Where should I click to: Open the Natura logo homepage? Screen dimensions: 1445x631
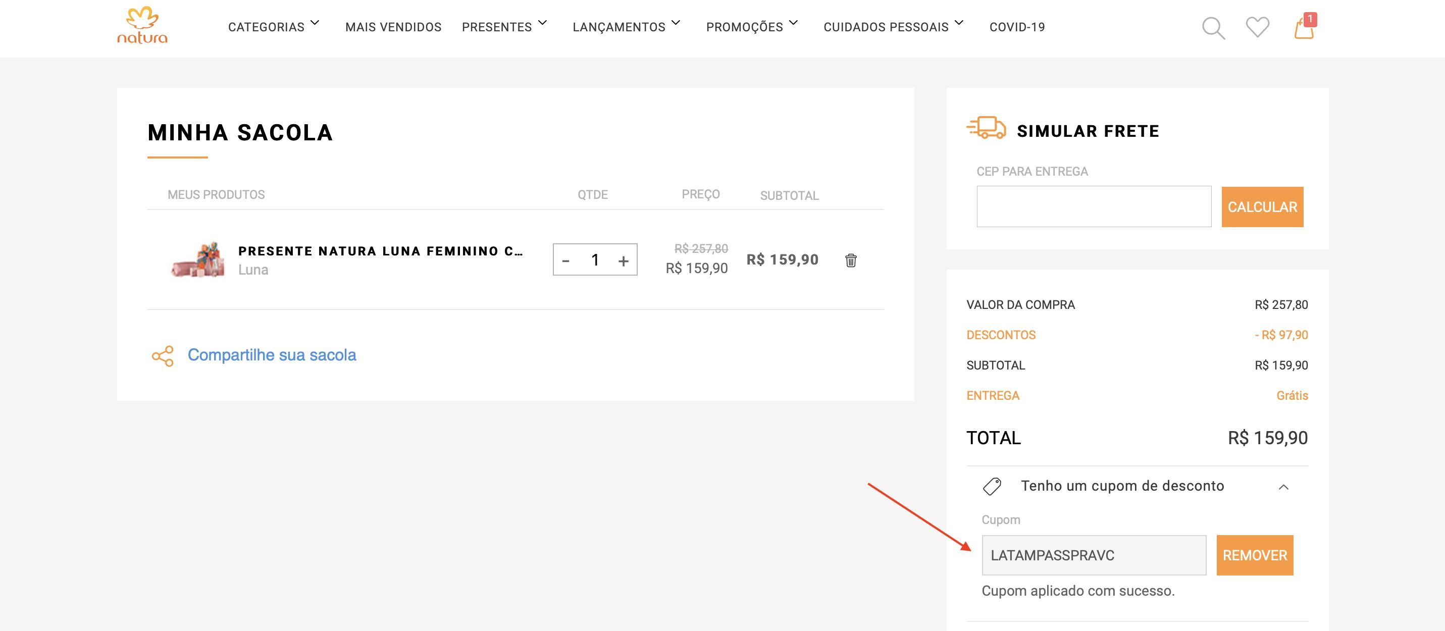(x=142, y=26)
